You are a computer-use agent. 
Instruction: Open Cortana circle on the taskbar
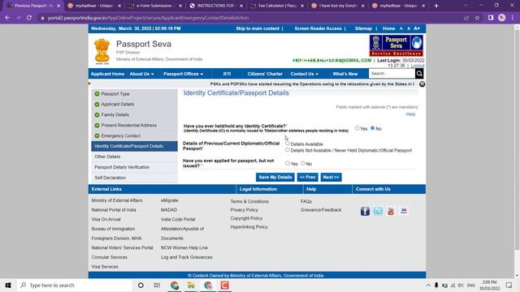141,285
